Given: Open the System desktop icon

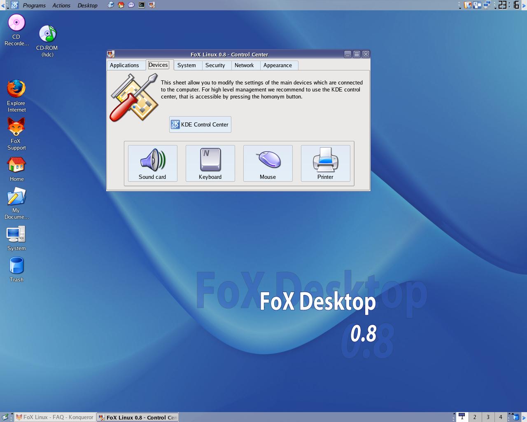Looking at the screenshot, I should 16,238.
